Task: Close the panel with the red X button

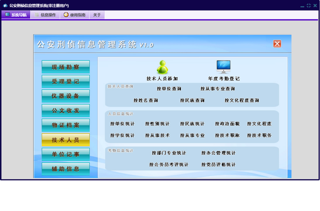Action: click(277, 44)
